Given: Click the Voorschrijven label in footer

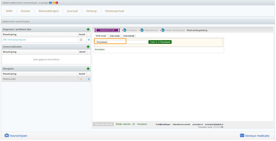Looking at the screenshot, I should (18, 136).
